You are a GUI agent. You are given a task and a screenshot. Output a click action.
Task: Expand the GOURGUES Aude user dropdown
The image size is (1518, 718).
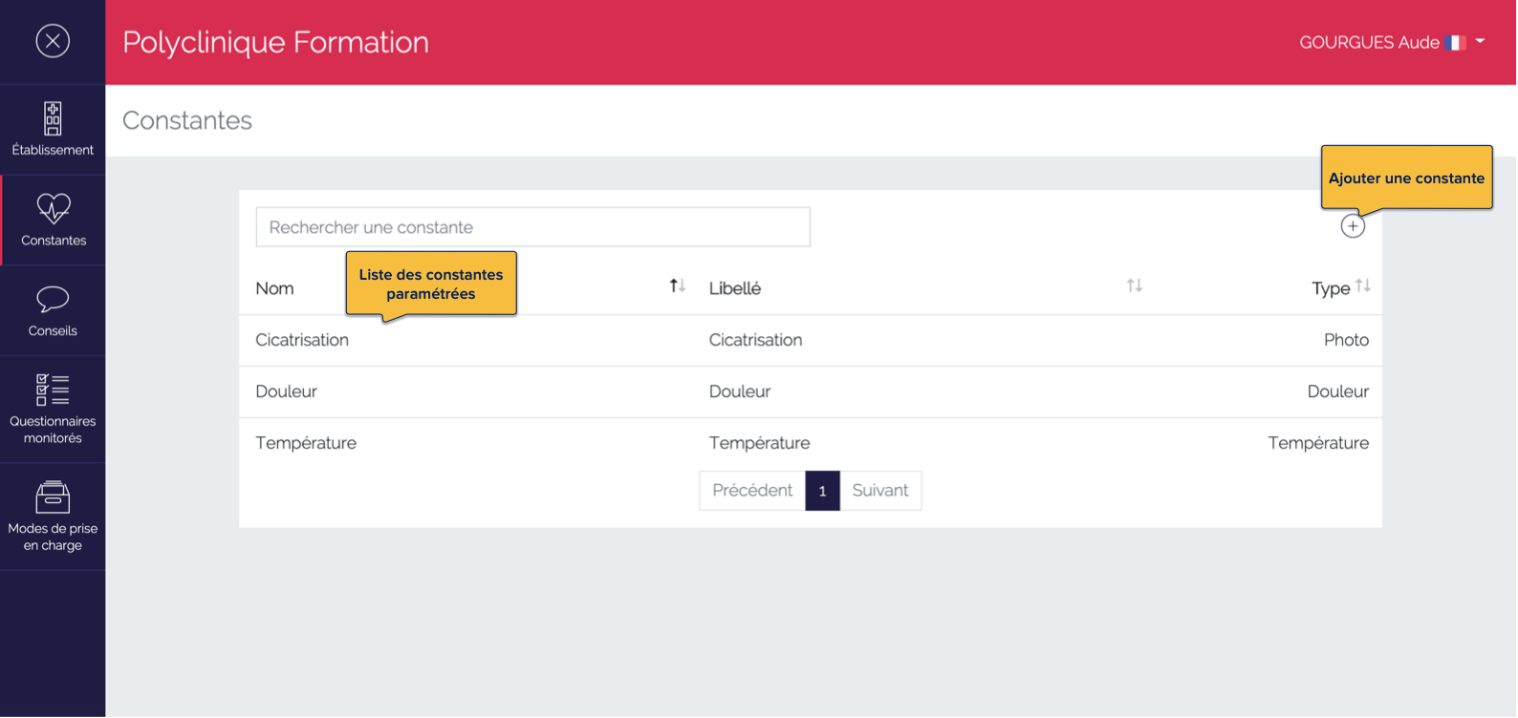click(1480, 42)
